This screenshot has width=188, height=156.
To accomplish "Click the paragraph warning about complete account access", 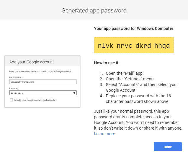I will (x=138, y=120).
